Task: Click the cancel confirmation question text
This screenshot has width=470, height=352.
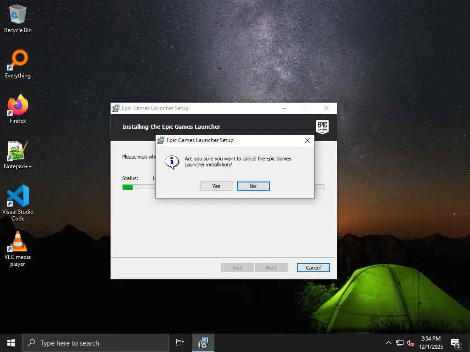Action: click(238, 162)
